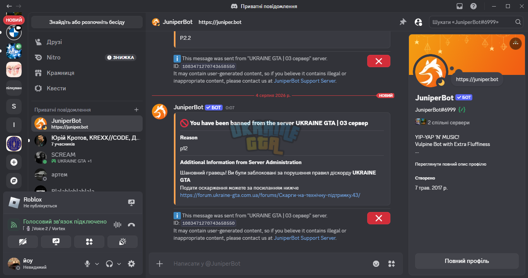Hide the user profile panel icon
Viewport: 528px width, 278px height.
point(418,22)
